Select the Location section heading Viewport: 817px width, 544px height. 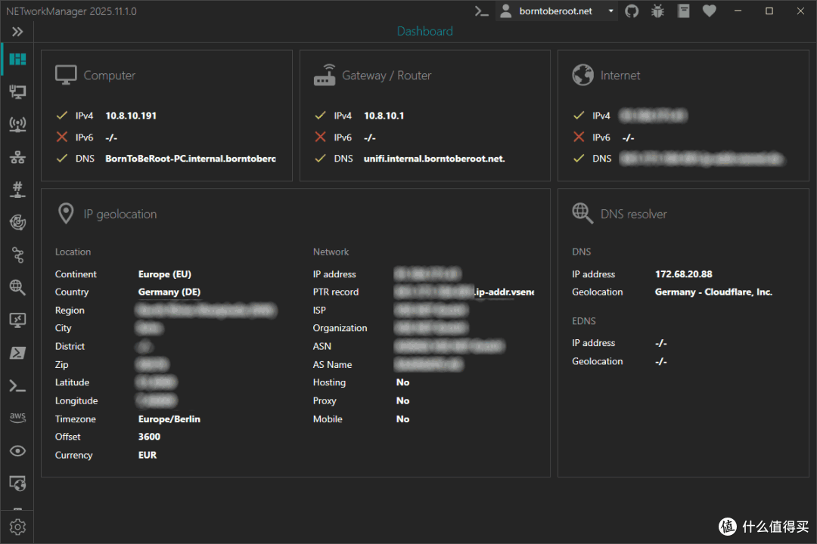[73, 252]
